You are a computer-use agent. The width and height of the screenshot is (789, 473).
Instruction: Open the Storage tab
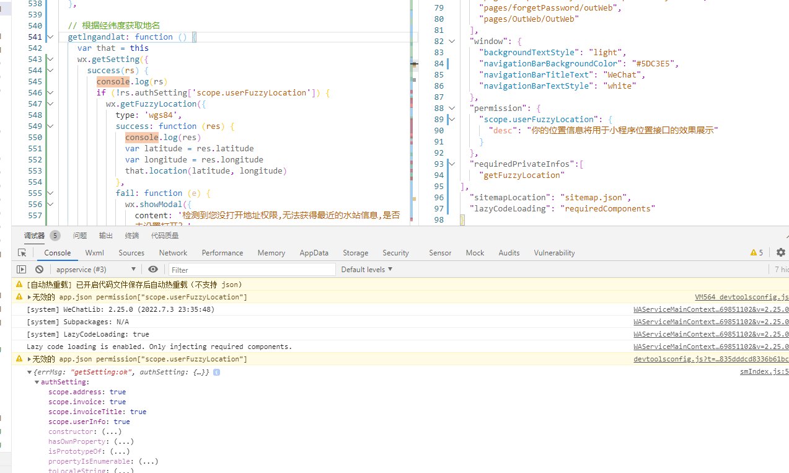click(x=356, y=253)
